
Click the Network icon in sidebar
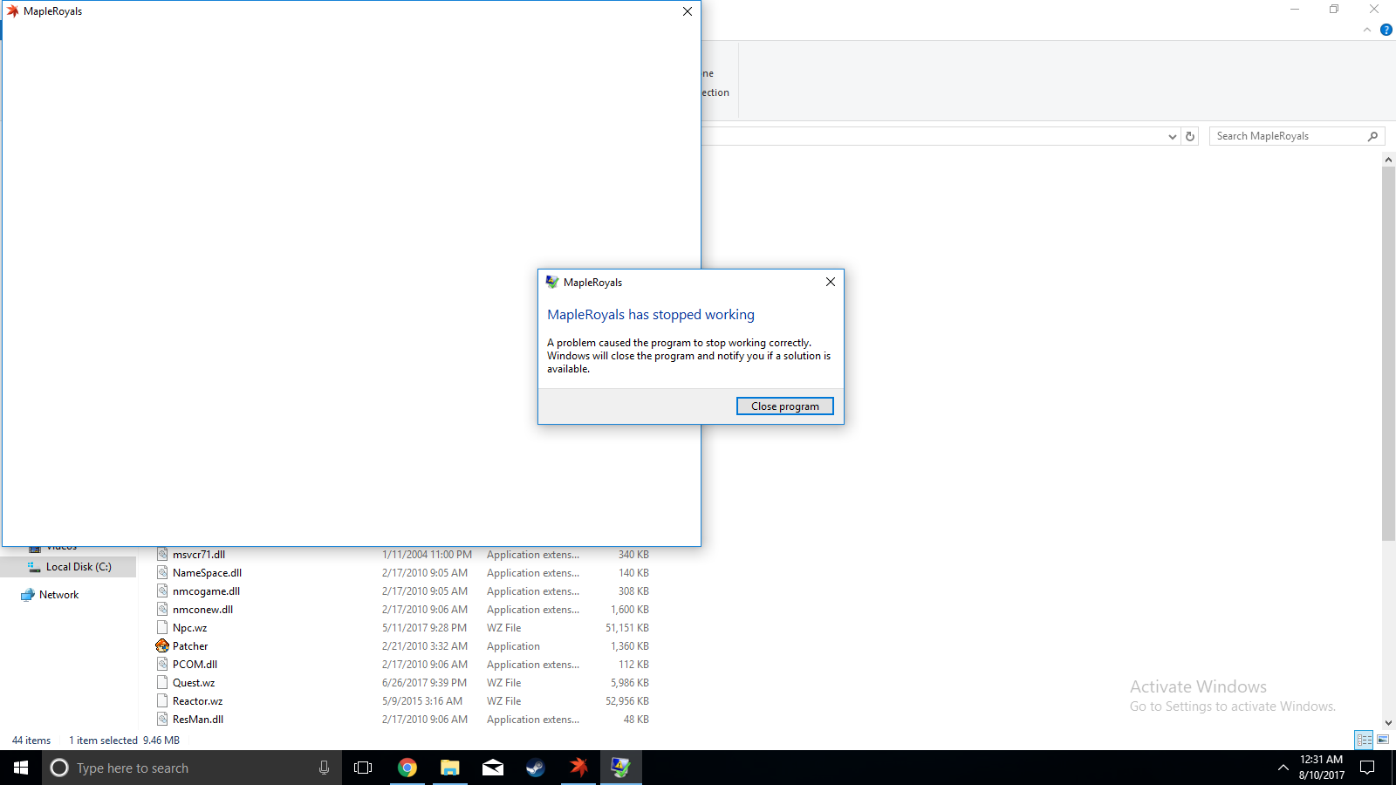click(28, 595)
